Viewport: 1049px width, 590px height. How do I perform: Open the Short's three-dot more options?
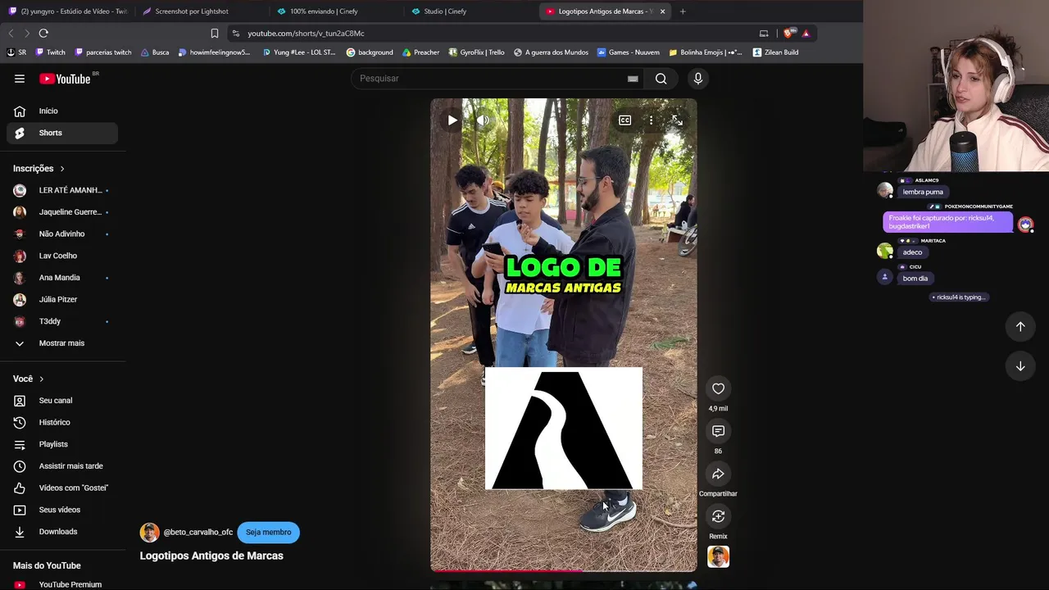click(651, 120)
